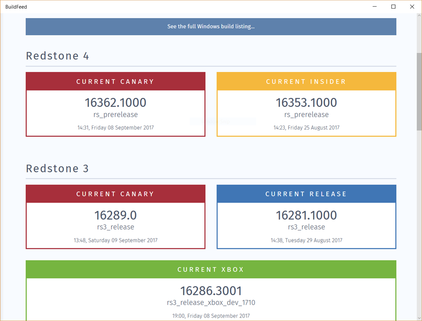Open the full Windows build listing link
Viewport: 422px width, 321px height.
(211, 26)
